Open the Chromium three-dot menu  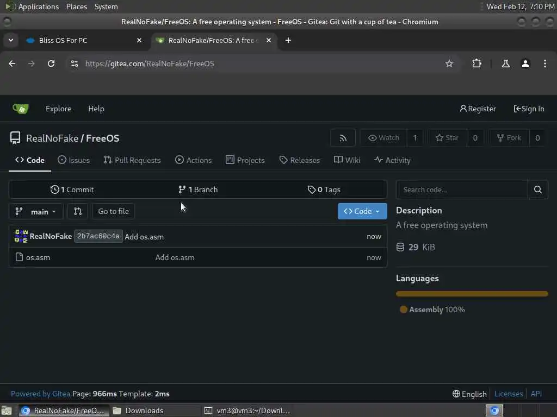pos(545,64)
